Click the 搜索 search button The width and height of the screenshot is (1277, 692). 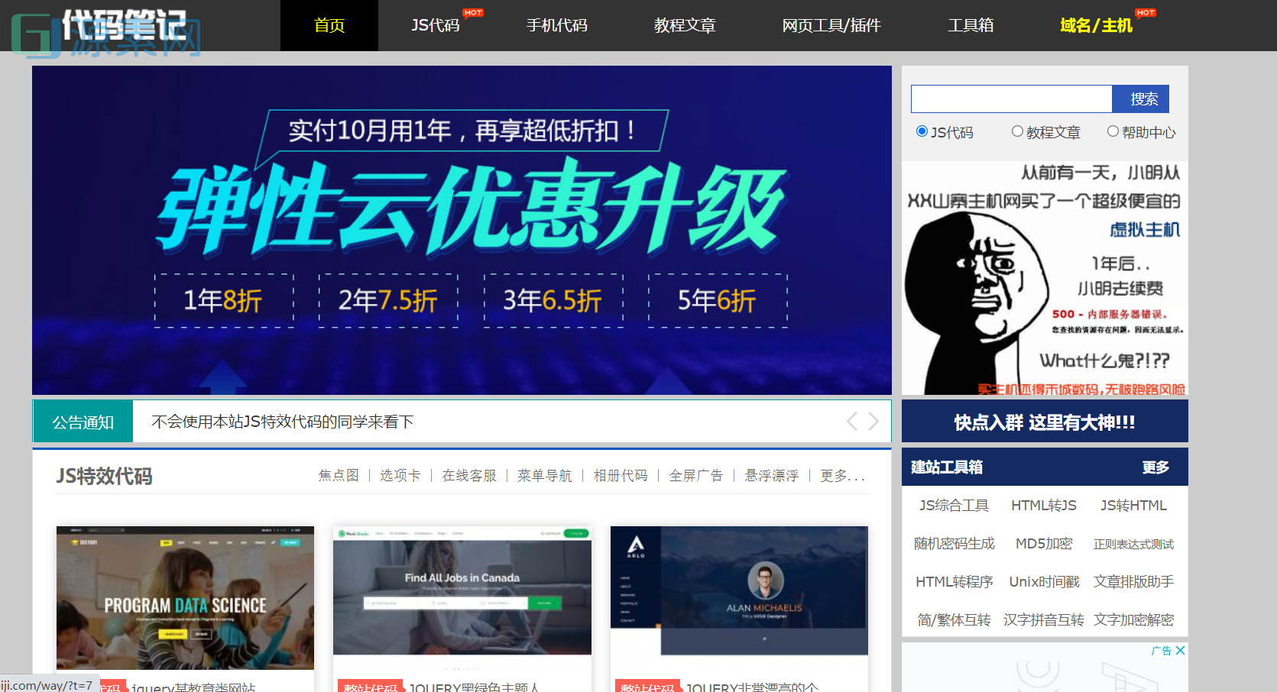coord(1140,99)
